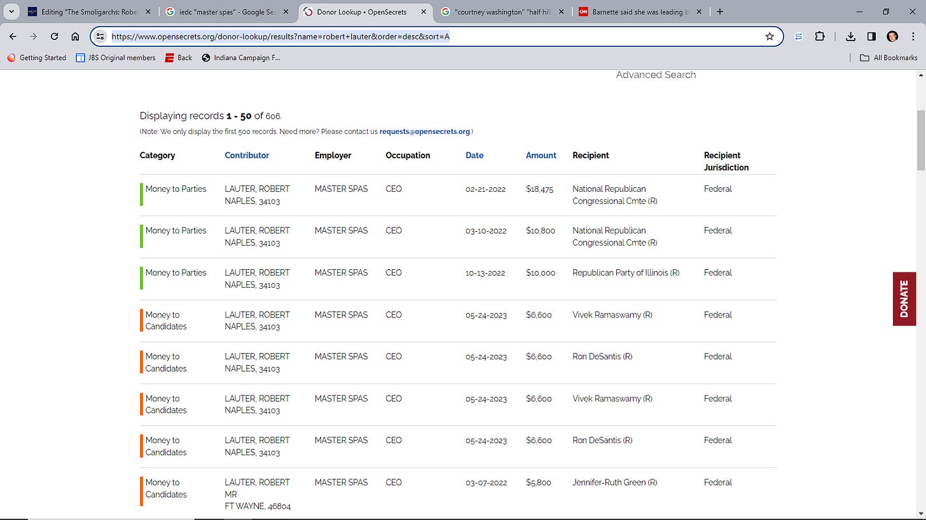Screen dimensions: 926x520
Task: Open the JBS Original members bookmark
Action: pos(116,58)
